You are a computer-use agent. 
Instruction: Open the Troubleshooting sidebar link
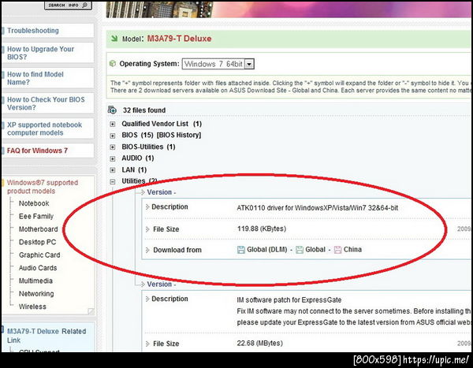tap(33, 31)
